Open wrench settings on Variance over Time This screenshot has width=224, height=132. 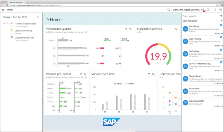pyautogui.click(x=153, y=74)
